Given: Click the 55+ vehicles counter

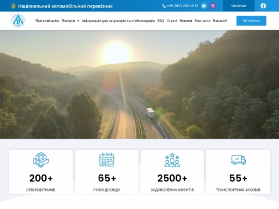Looking at the screenshot, I should tap(238, 178).
